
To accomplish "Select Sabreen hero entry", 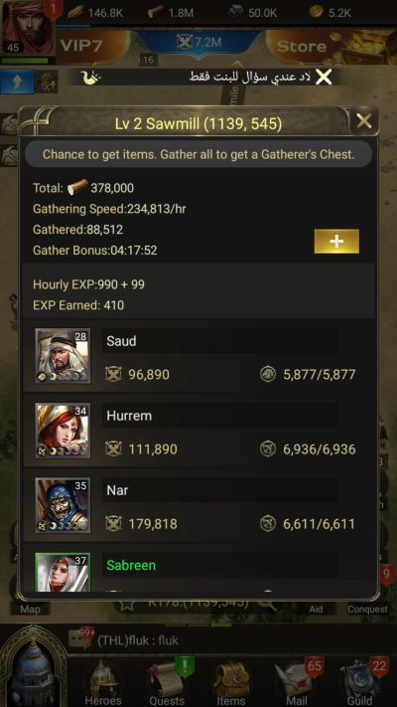I will click(199, 570).
